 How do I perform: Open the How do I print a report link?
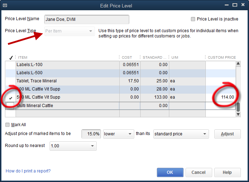pyautogui.click(x=28, y=171)
